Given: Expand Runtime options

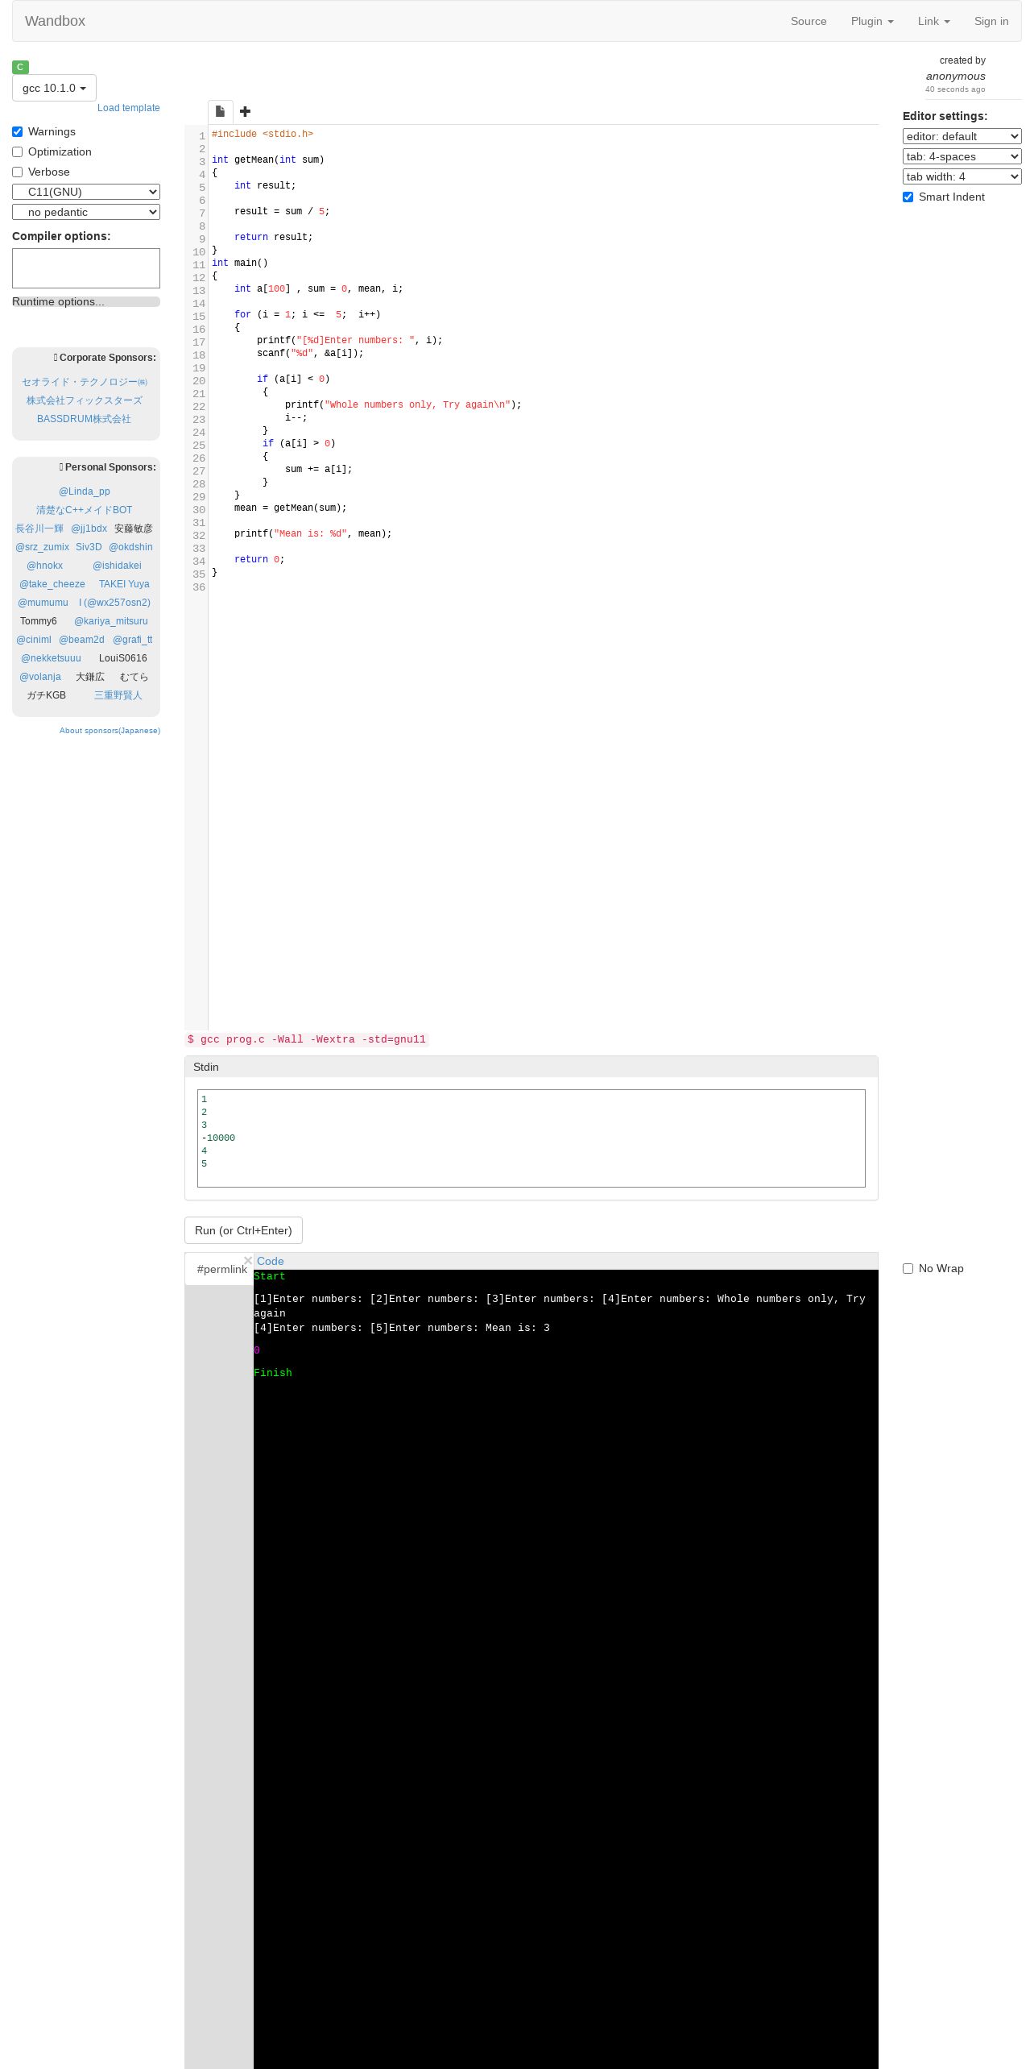Looking at the screenshot, I should point(86,301).
